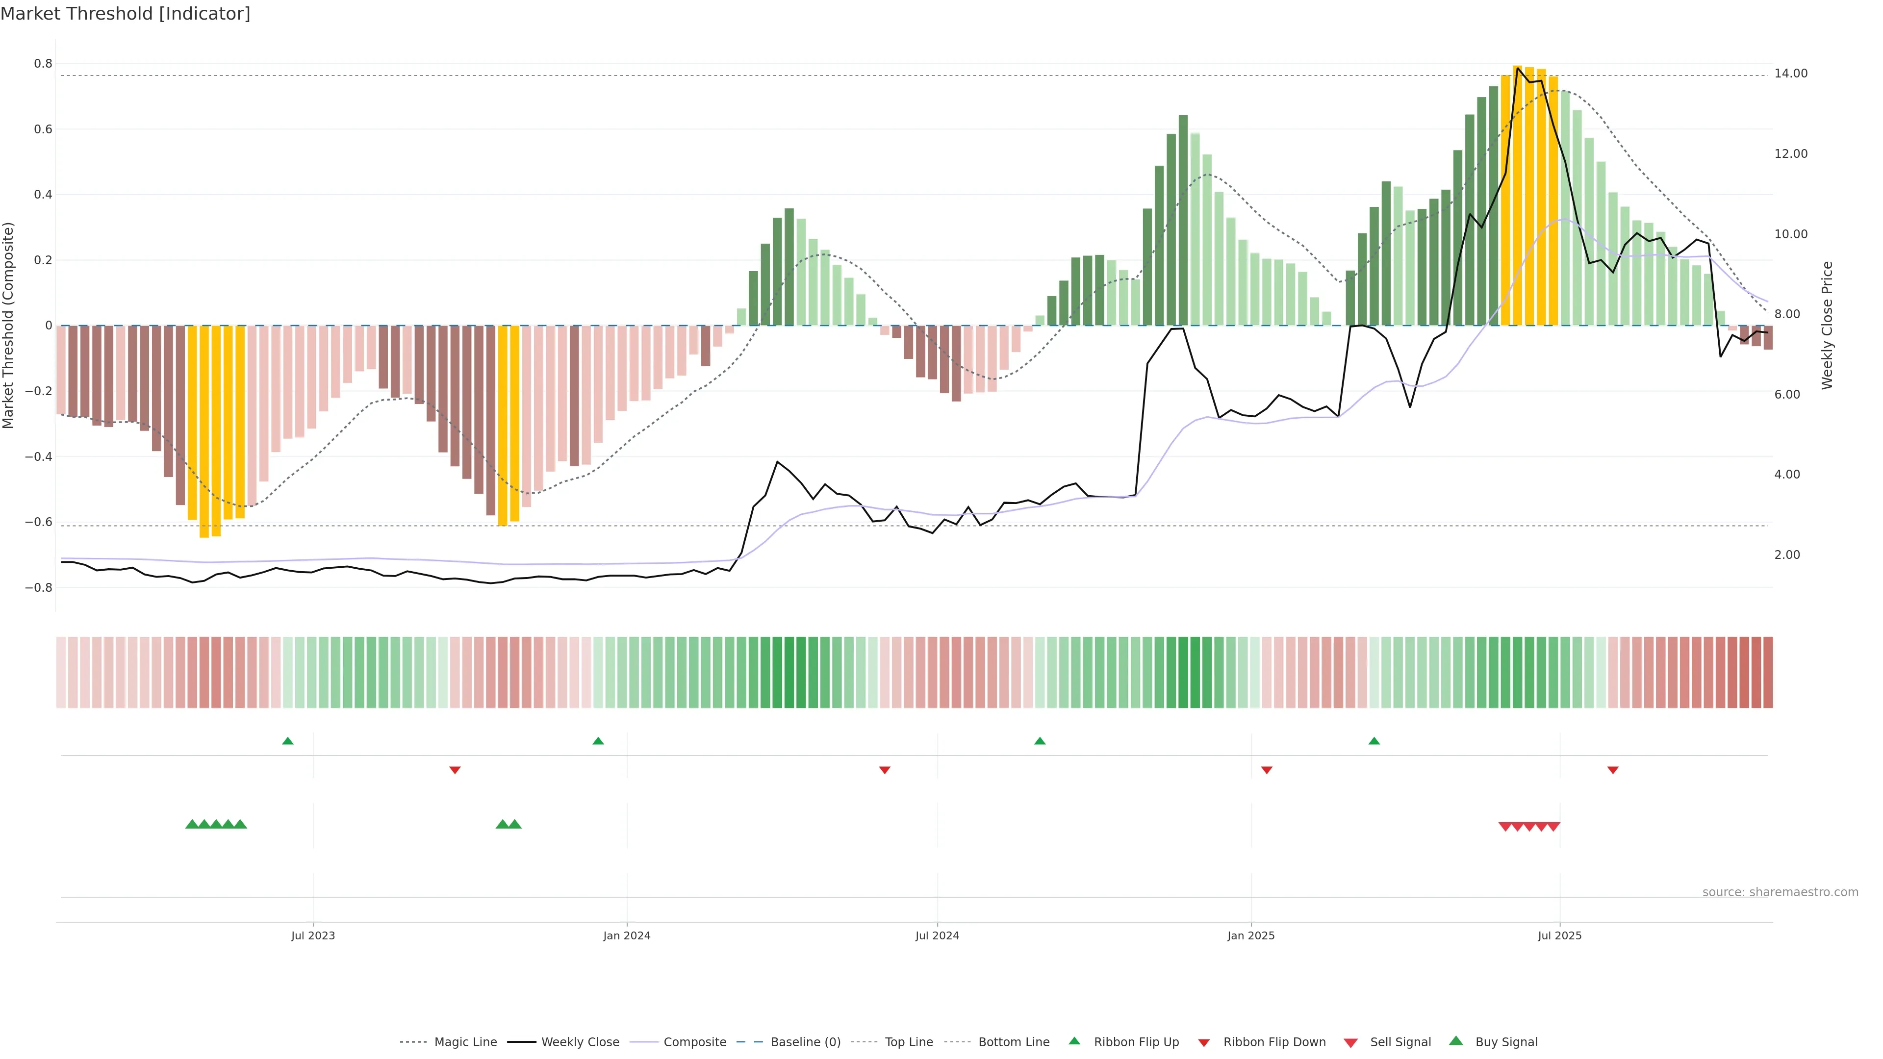Select the first green ribbon flip-up marker before Jul 2023

(287, 741)
